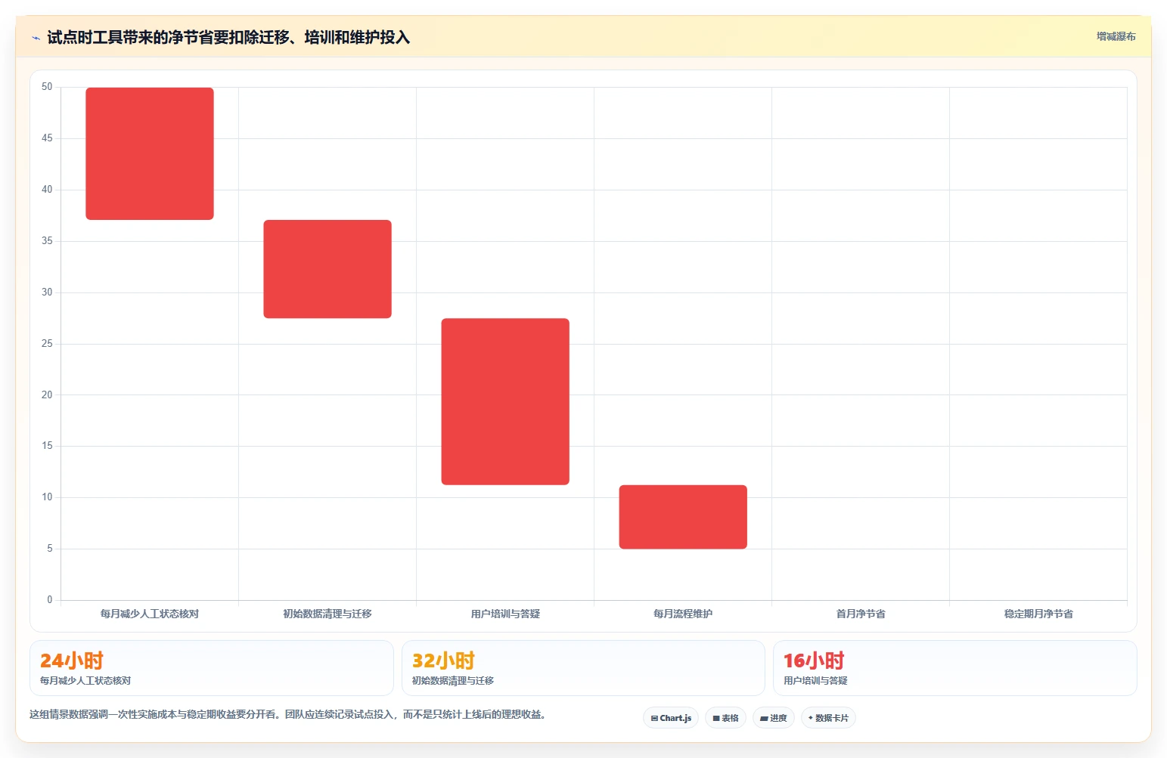Screen dimensions: 1167x758
Task: Click the x-axis label 每月减少人工状态核对
Action: (x=150, y=614)
